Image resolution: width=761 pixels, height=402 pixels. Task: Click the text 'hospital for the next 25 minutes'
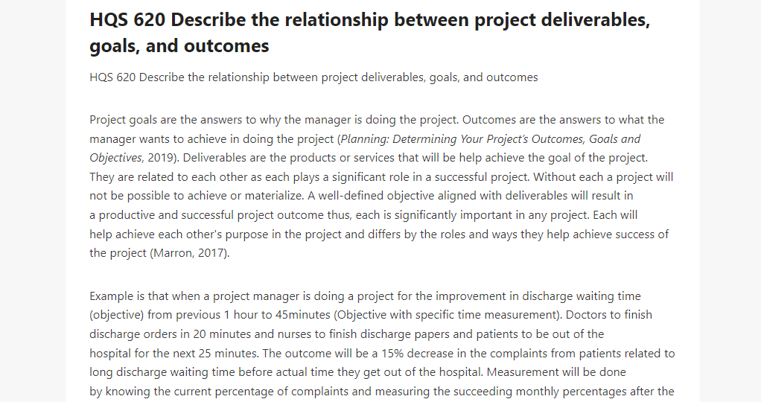pos(173,354)
